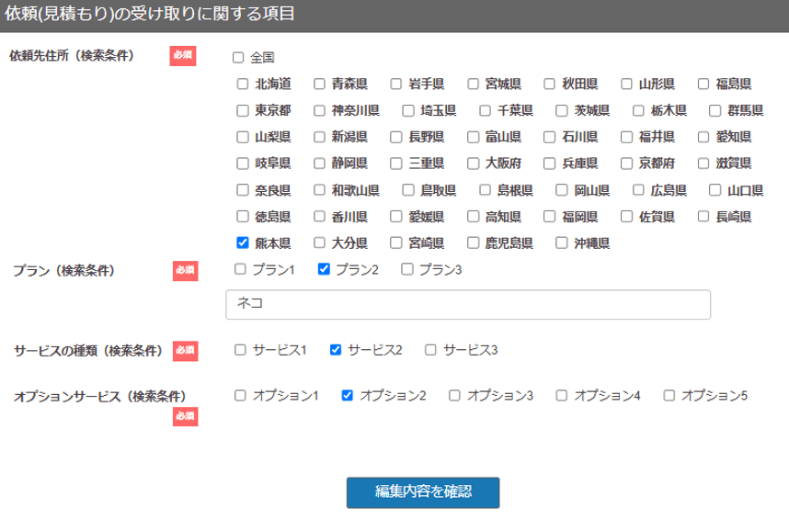Tick the 山形県 option

(626, 84)
